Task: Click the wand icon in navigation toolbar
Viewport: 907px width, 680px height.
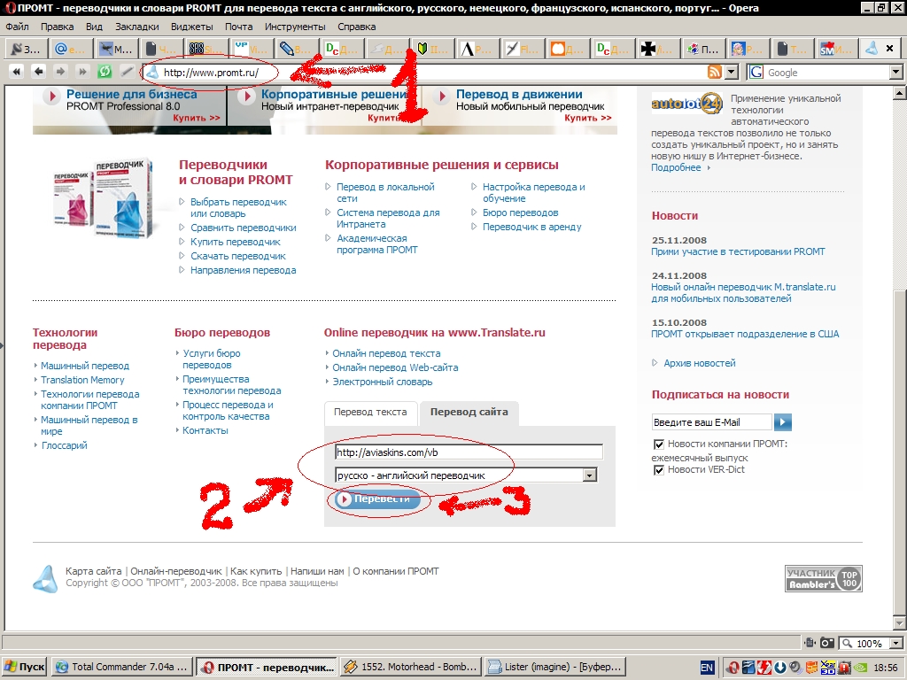Action: [x=127, y=72]
